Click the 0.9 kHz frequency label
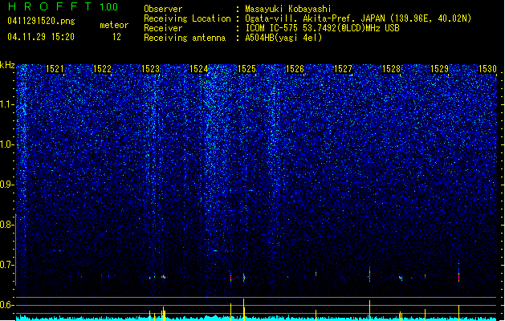This screenshot has height=321, width=505. tap(7, 185)
